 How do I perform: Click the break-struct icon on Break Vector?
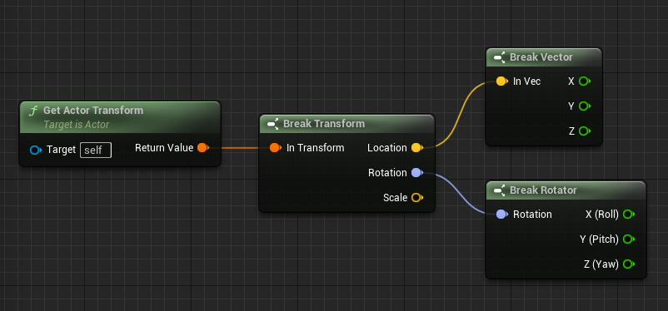click(x=499, y=57)
